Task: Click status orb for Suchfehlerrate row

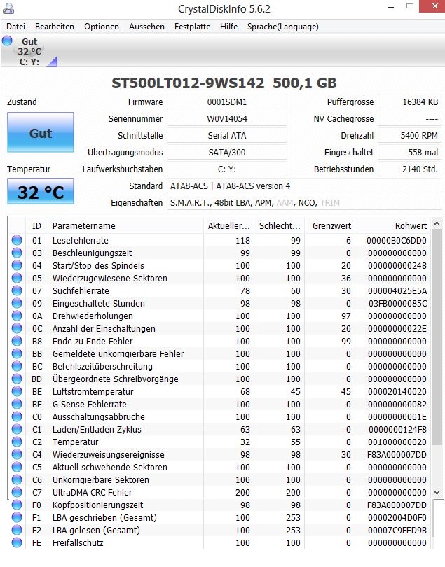Action: coord(17,290)
